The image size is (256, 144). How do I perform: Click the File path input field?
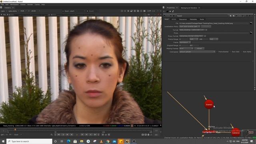point(214,23)
